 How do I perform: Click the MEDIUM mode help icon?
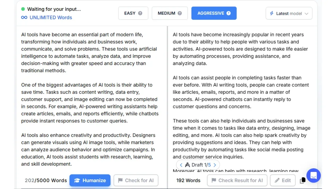180,13
